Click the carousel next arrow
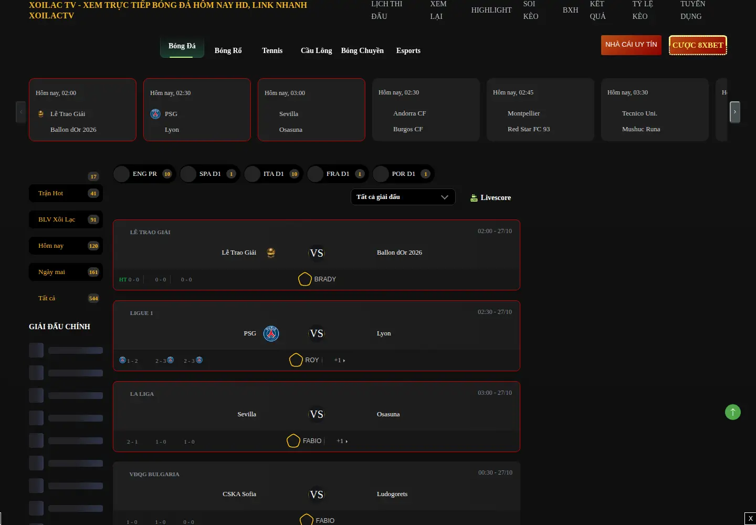The image size is (756, 525). pos(735,112)
